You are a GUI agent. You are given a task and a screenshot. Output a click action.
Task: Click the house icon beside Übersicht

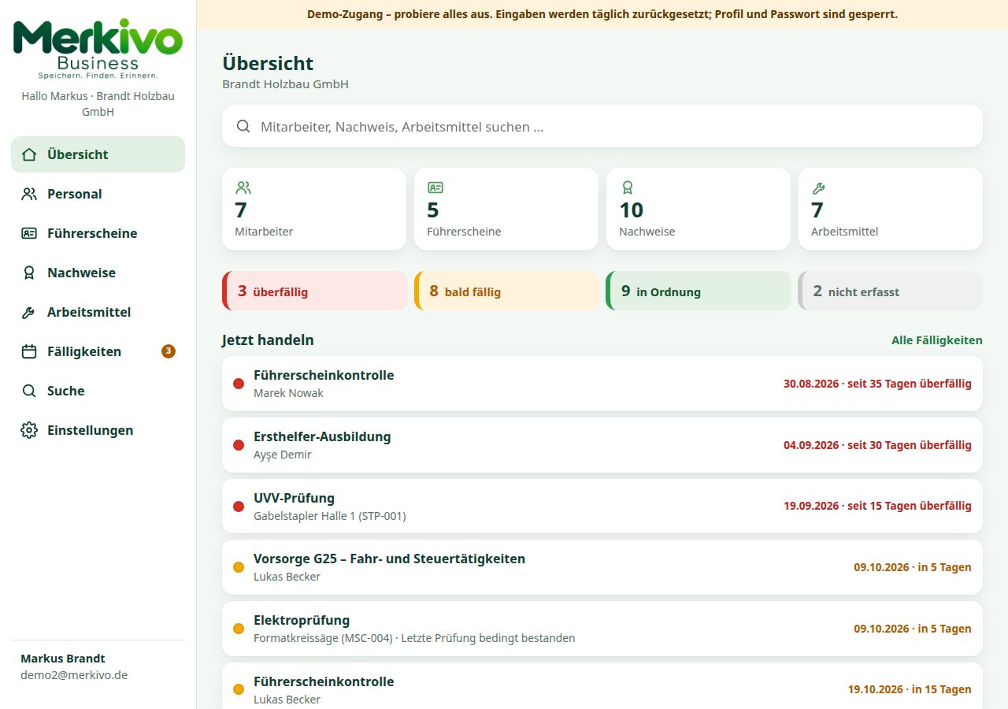coord(29,154)
